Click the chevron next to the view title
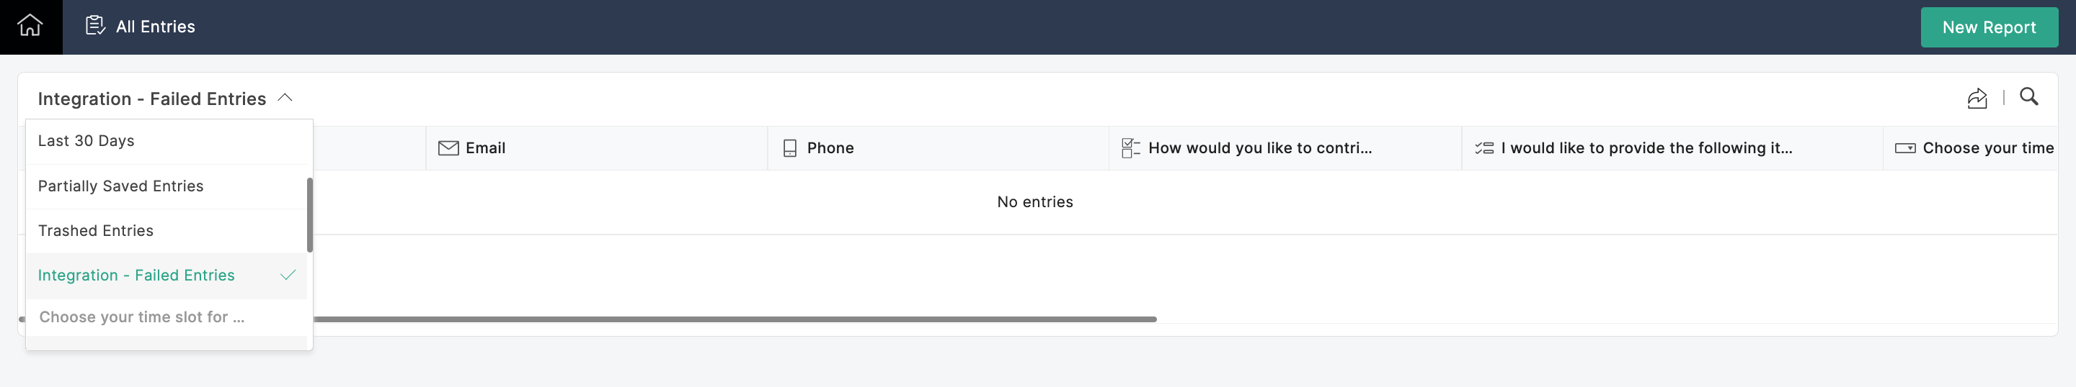The height and width of the screenshot is (387, 2076). pyautogui.click(x=285, y=98)
